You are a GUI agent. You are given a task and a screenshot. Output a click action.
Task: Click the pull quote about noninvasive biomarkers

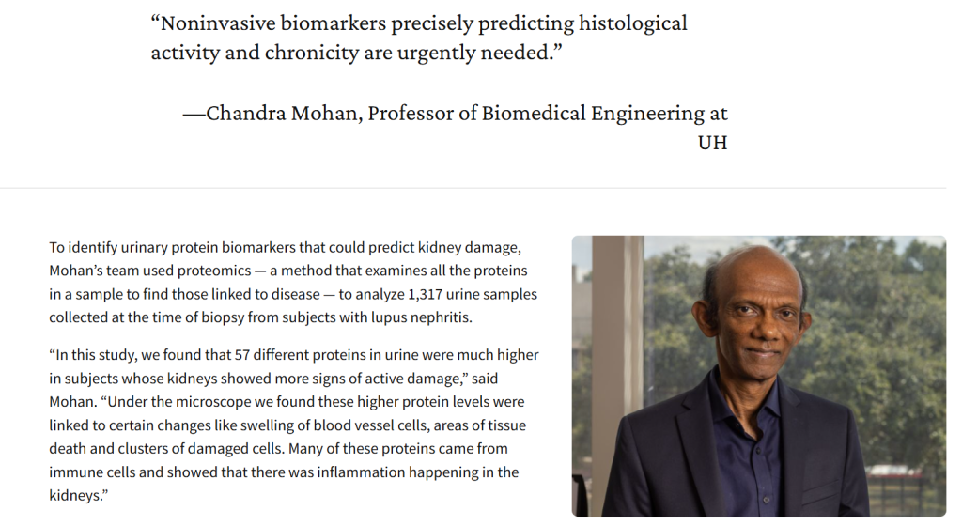[418, 38]
